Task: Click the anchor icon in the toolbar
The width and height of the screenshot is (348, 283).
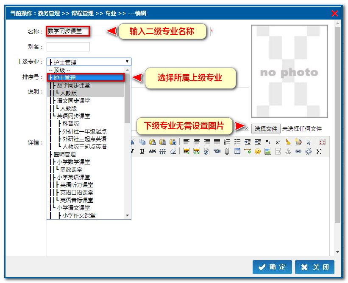Action: click(288, 151)
